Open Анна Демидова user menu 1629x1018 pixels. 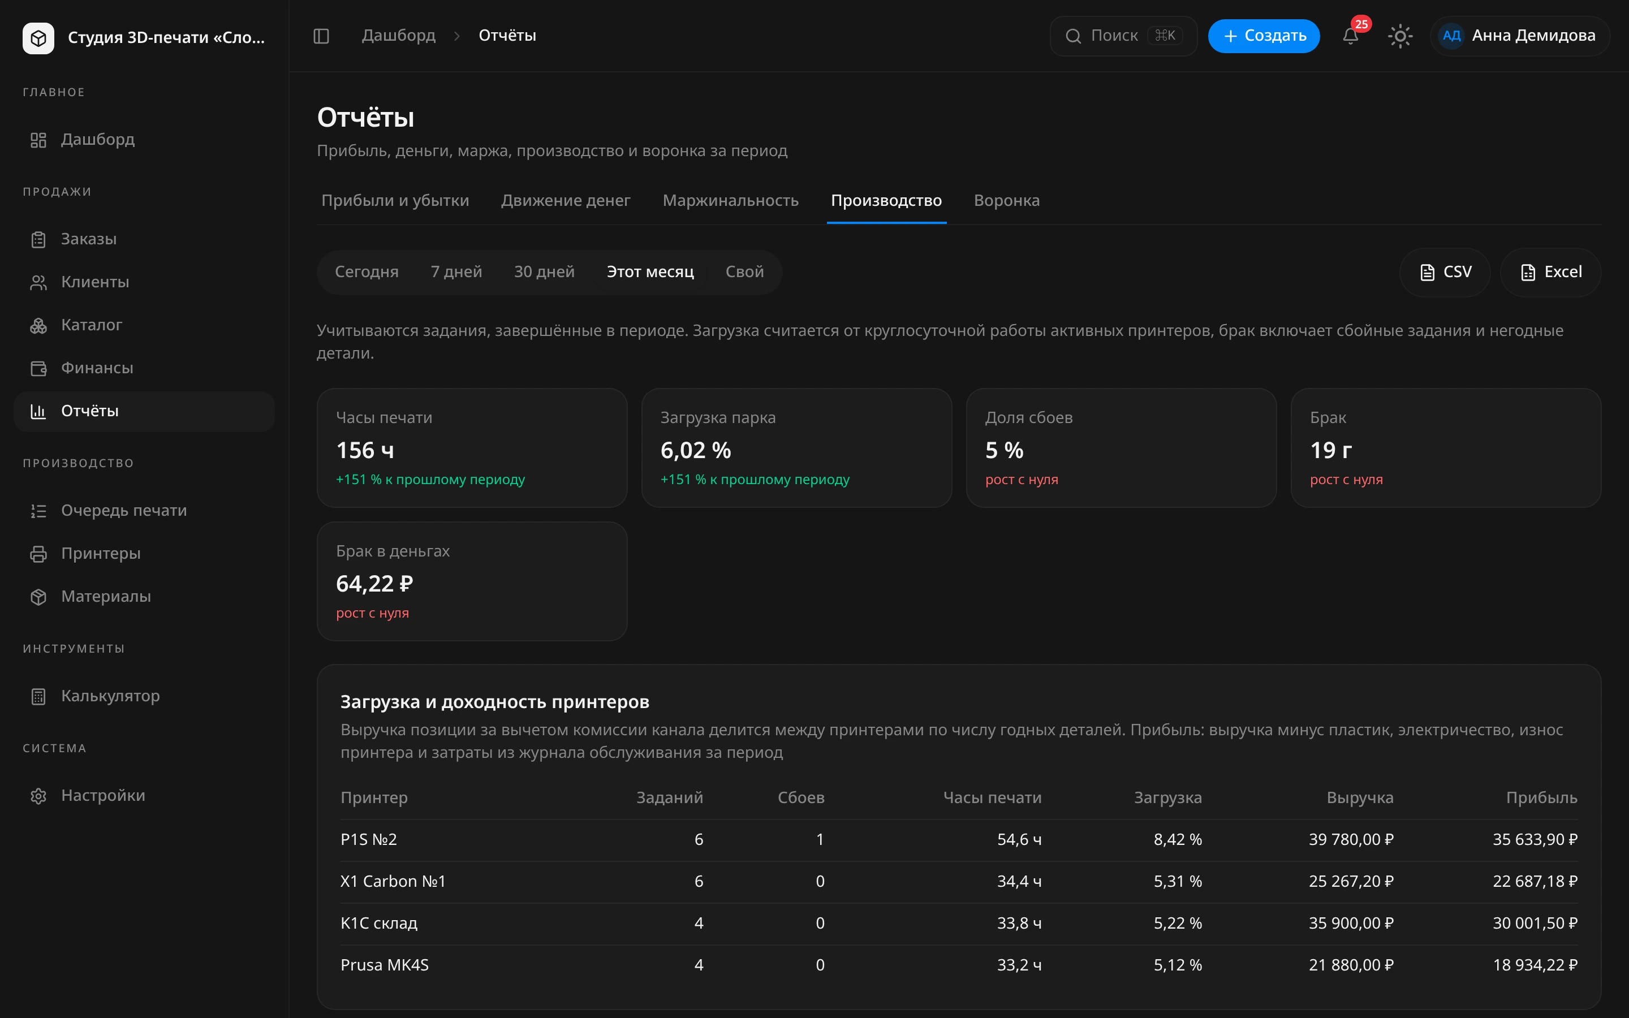pos(1519,36)
